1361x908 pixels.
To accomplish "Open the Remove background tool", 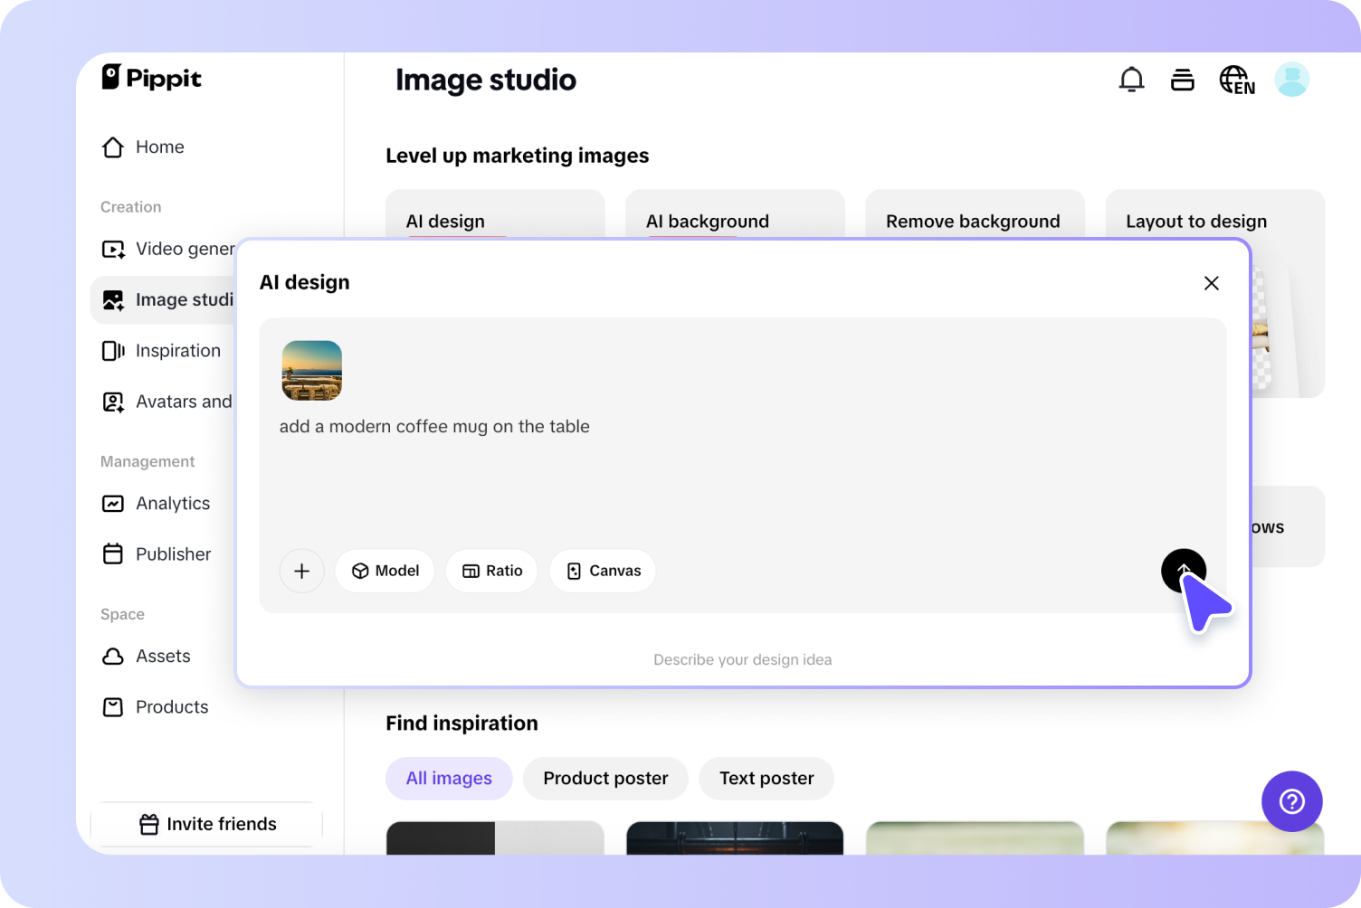I will 974,221.
